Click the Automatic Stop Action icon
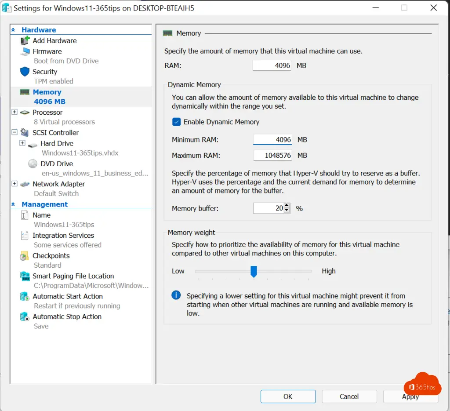This screenshot has height=411, width=450. [x=25, y=317]
